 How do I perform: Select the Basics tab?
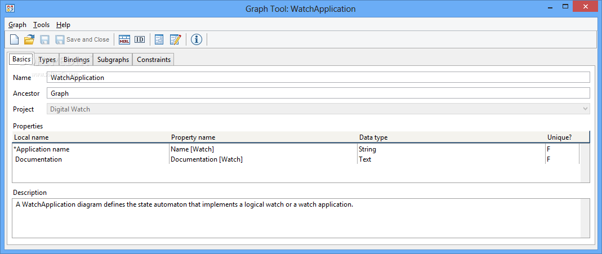point(21,60)
